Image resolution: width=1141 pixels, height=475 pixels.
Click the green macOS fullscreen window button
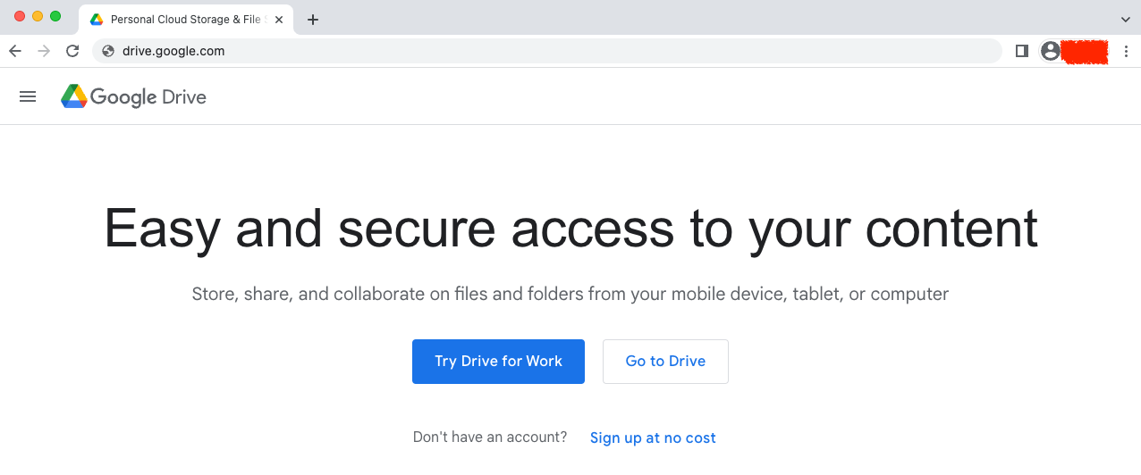tap(55, 16)
